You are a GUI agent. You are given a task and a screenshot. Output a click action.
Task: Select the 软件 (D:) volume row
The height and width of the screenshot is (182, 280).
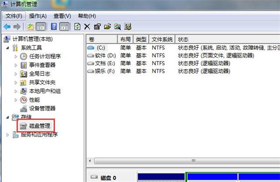[183, 55]
